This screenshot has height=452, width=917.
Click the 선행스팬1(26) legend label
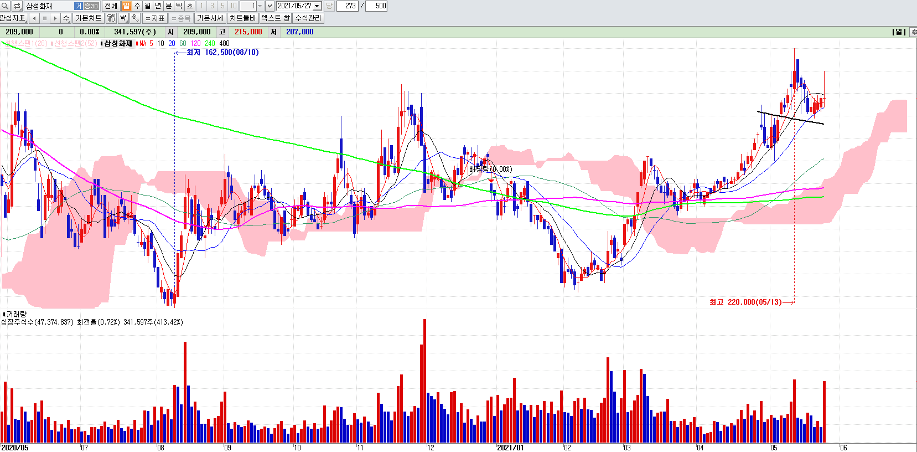[x=25, y=43]
